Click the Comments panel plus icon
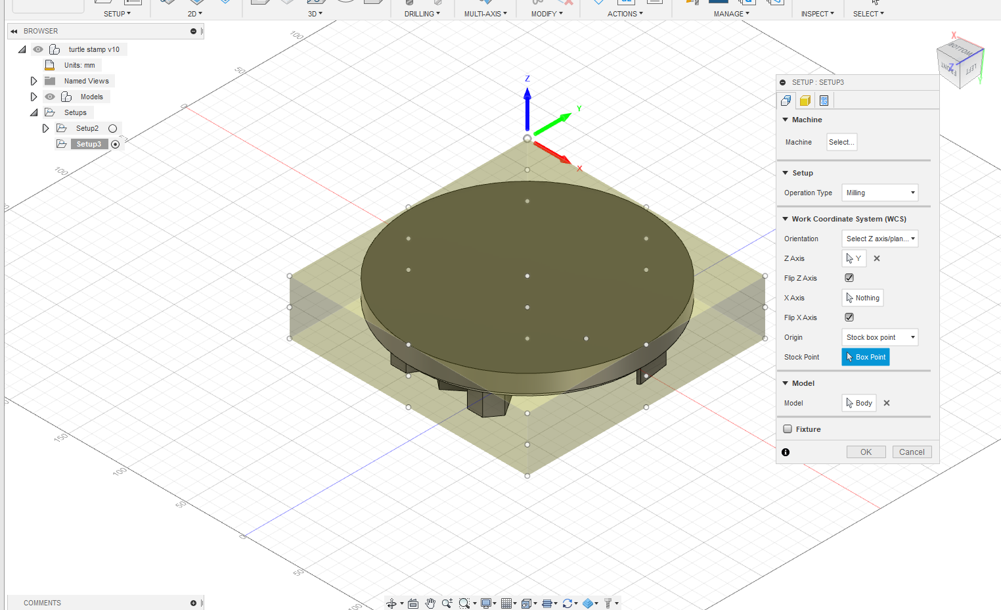Image resolution: width=1001 pixels, height=610 pixels. (x=193, y=603)
